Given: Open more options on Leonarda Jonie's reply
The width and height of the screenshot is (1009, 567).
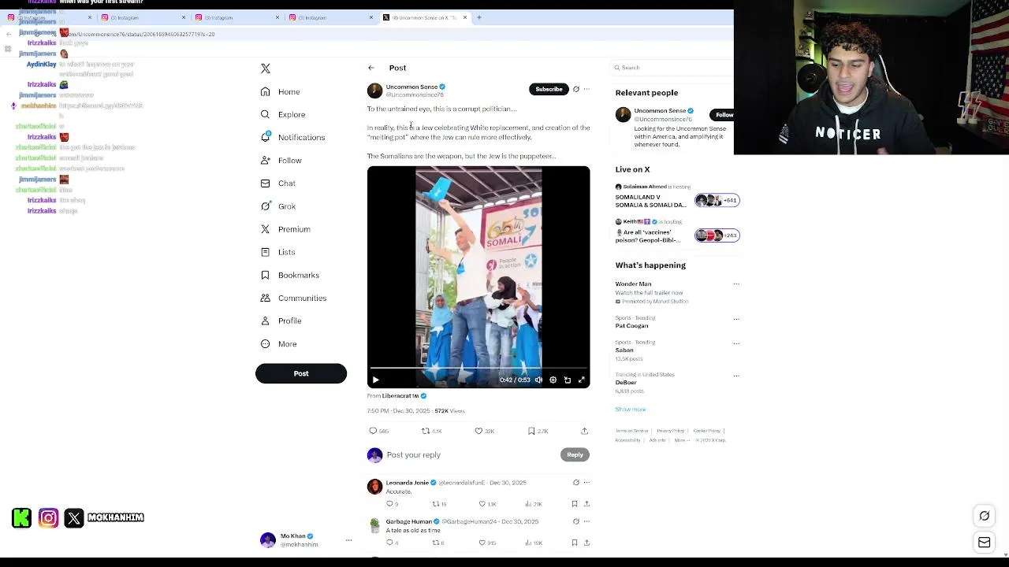Looking at the screenshot, I should click(586, 483).
